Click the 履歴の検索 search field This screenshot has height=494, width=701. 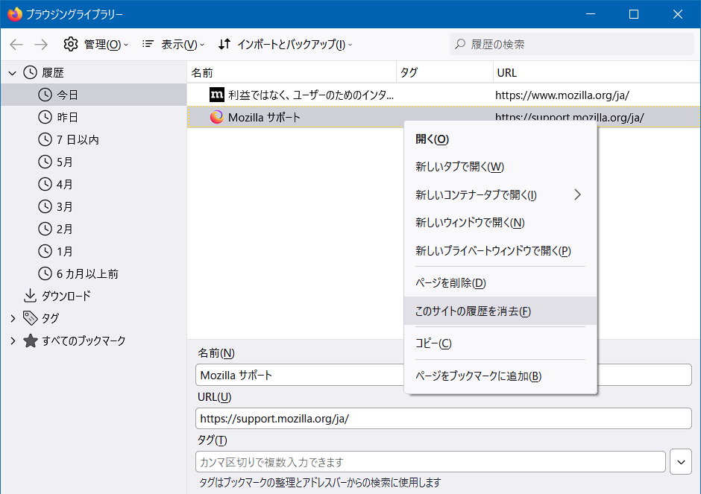tap(572, 44)
